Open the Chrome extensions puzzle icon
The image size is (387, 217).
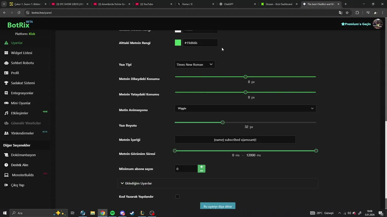(357, 13)
